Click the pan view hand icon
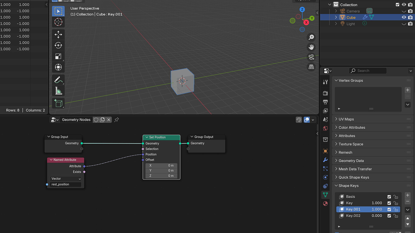This screenshot has height=233, width=415. pos(311,47)
